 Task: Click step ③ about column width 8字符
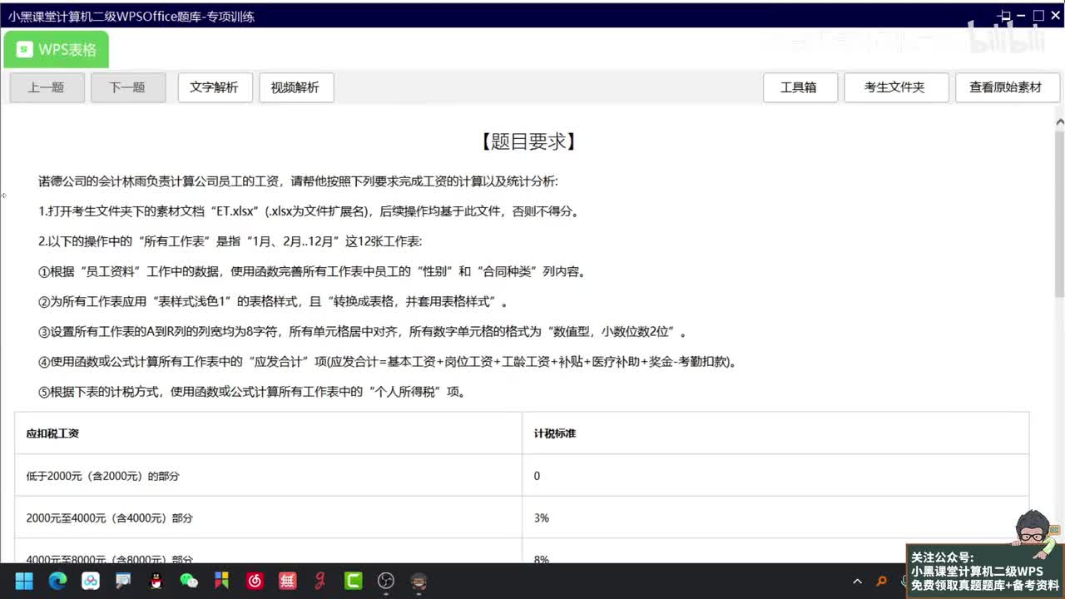coord(363,332)
